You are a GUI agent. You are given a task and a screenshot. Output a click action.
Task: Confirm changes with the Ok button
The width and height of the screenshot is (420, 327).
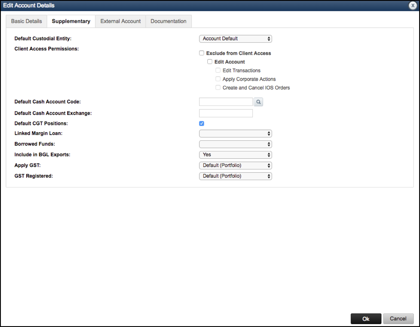[x=366, y=319]
